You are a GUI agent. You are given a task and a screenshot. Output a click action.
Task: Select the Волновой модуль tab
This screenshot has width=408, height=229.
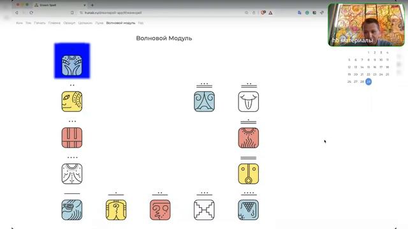(x=120, y=23)
